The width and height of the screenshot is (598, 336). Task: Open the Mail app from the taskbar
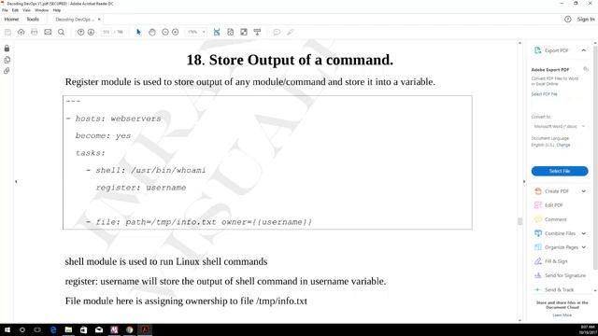[99, 329]
